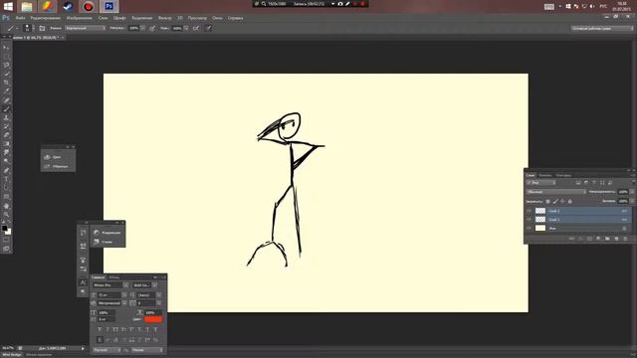Open the Русский language dropdown in the Character panel
Image resolution: width=637 pixels, height=358 pixels.
click(106, 349)
